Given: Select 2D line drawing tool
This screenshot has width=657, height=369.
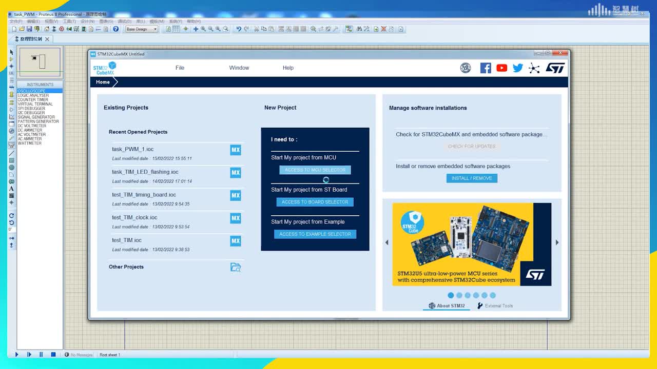Looking at the screenshot, I should pyautogui.click(x=11, y=153).
